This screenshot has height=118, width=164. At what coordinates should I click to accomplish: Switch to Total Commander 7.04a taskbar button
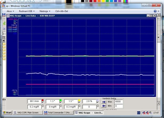[58, 113]
